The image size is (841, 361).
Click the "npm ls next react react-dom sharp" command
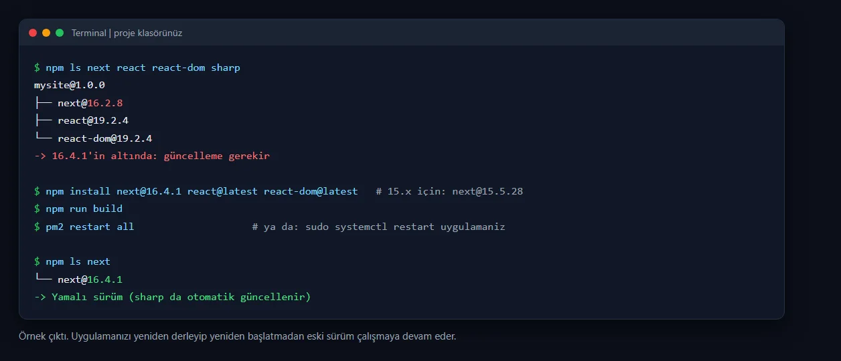point(143,68)
